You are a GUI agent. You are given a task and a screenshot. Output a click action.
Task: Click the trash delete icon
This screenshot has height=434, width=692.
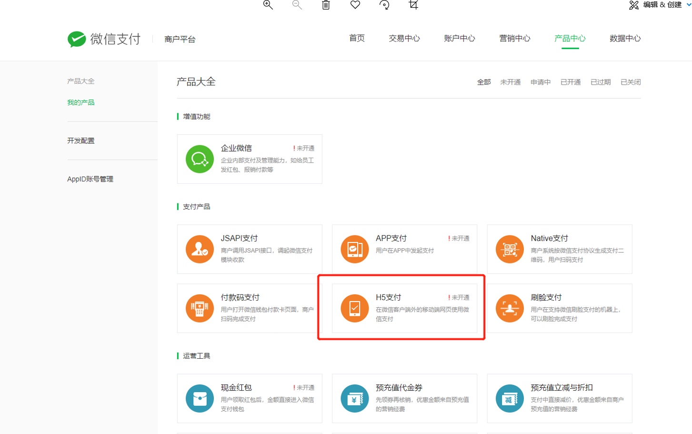click(326, 5)
